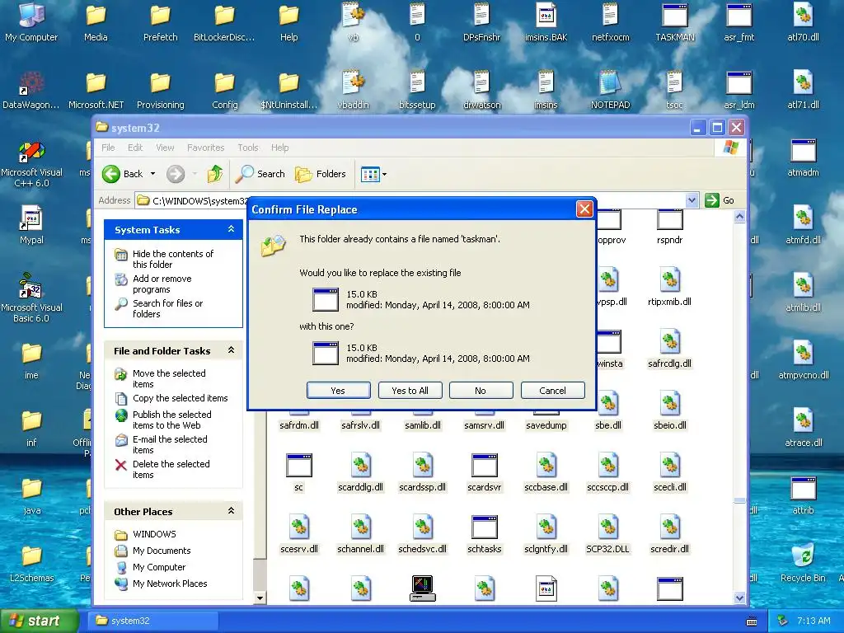Viewport: 844px width, 633px height.
Task: Cancel the file replace operation
Action: click(x=552, y=390)
